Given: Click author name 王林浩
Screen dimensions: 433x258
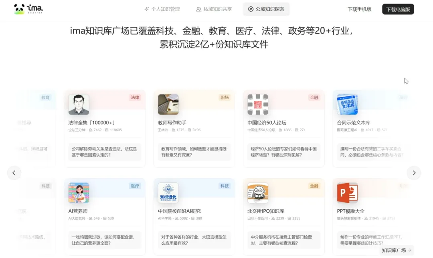Looking at the screenshot, I should pyautogui.click(x=163, y=130).
